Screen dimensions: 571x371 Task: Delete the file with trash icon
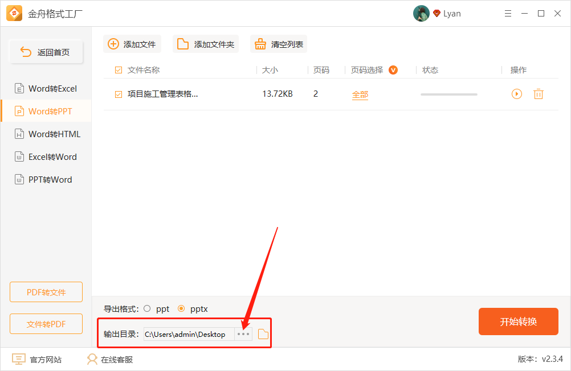pos(538,94)
